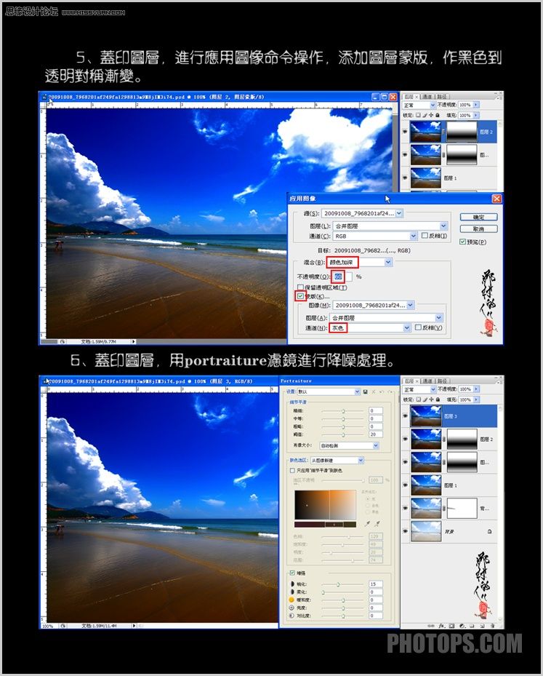Click the 亮度 brightness icon in Portraiture
This screenshot has height=676, width=543.
tap(291, 608)
